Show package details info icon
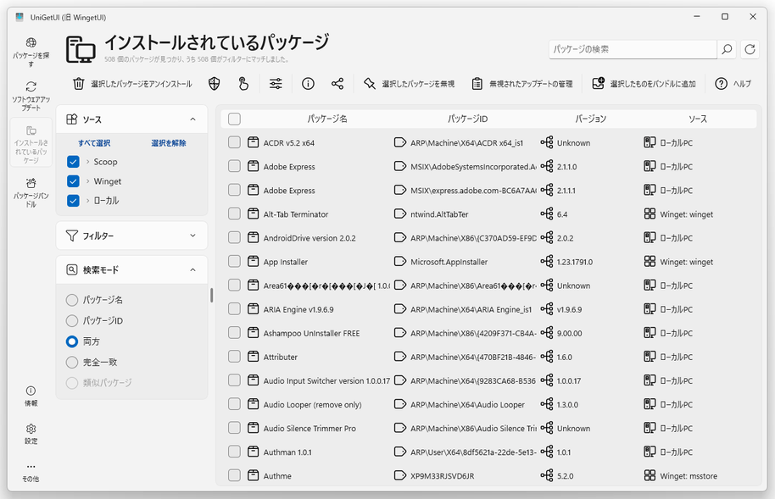Screen dimensions: 775x499 tap(308, 84)
